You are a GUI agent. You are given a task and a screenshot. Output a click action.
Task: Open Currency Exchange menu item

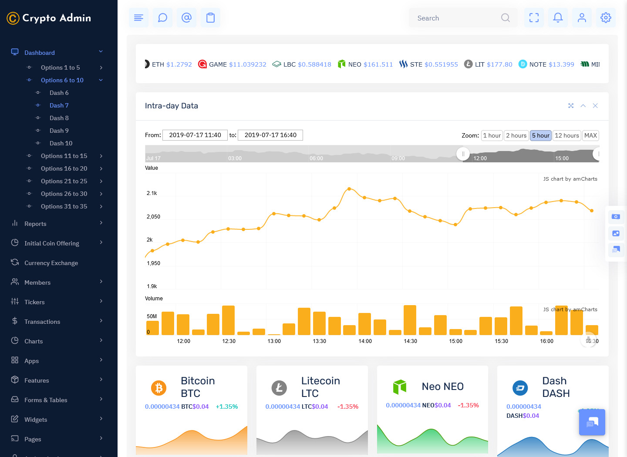click(x=51, y=263)
